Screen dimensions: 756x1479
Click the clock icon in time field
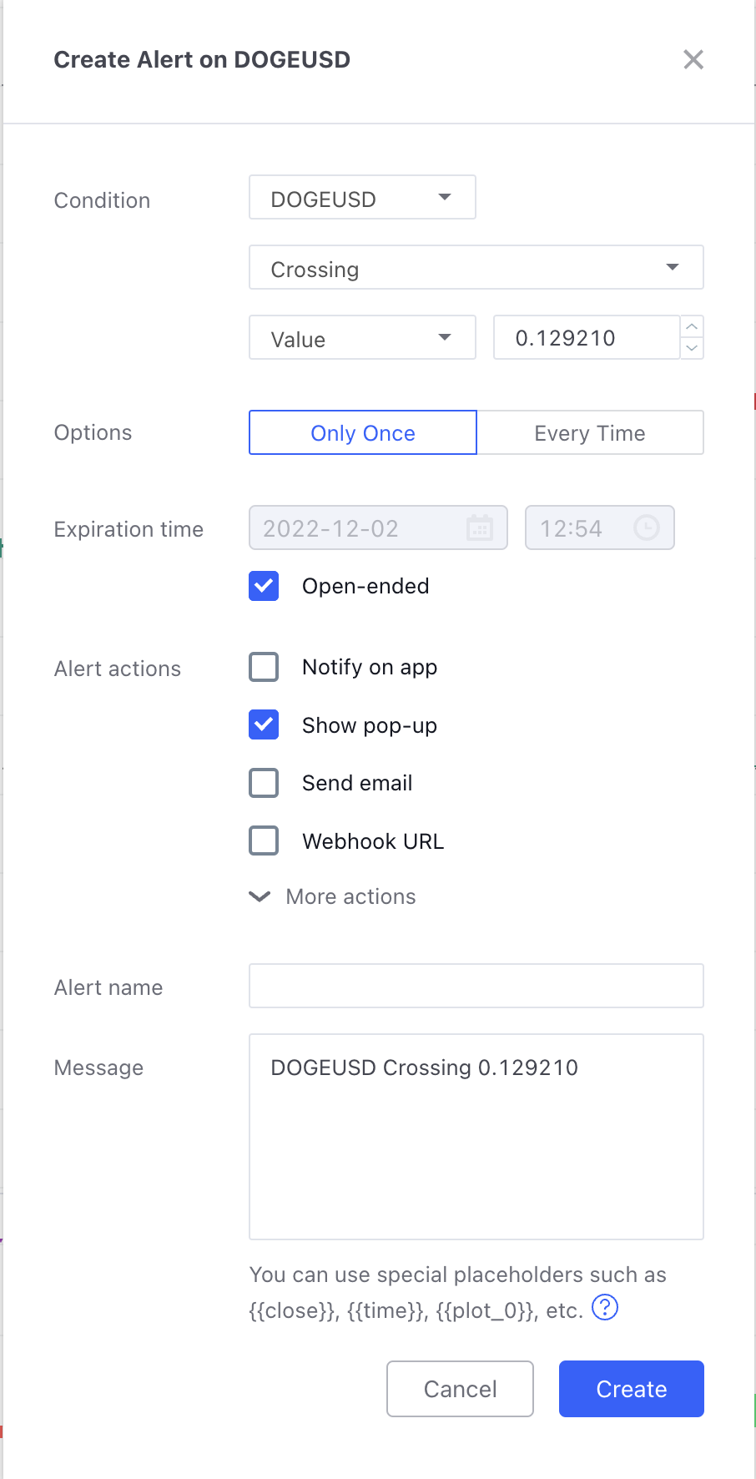click(647, 527)
